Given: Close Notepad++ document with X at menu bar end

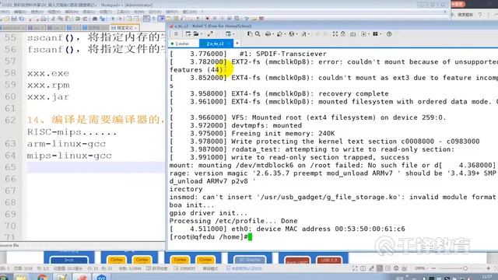Looking at the screenshot, I should 445,12.
